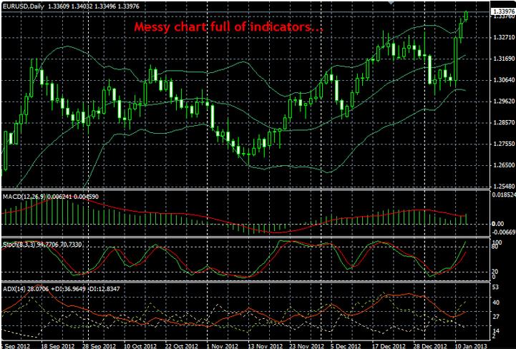
Task: Click the 1.27550 price axis label
Action: pos(504,144)
